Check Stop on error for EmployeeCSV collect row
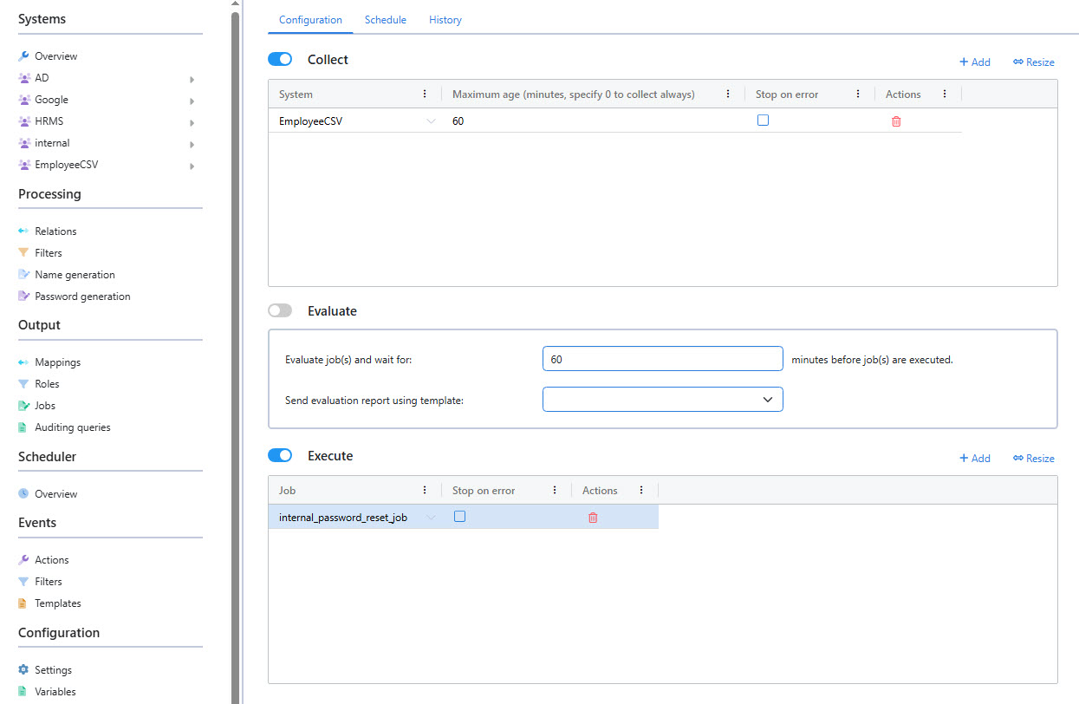This screenshot has height=704, width=1079. click(763, 121)
